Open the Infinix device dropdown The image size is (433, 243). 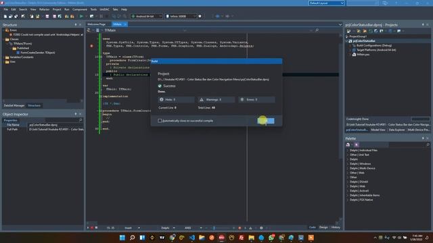click(181, 16)
